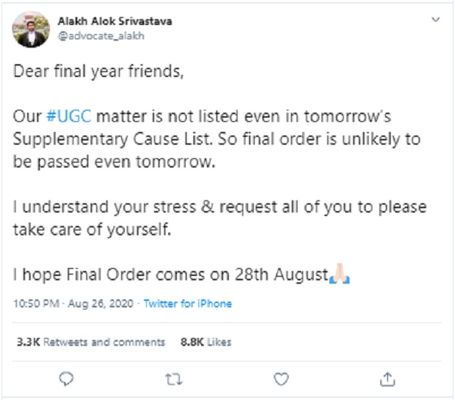Viewport: 455px width, 400px height.
Task: Open the Alakh Alok Srivastava display name
Action: 115,21
